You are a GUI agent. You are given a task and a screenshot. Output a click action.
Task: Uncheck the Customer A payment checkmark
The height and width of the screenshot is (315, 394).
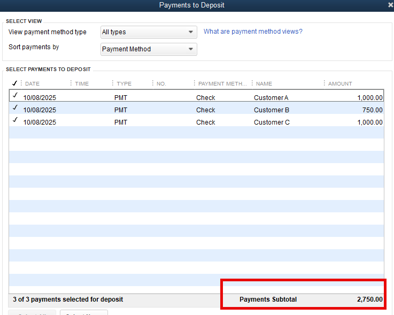point(15,96)
